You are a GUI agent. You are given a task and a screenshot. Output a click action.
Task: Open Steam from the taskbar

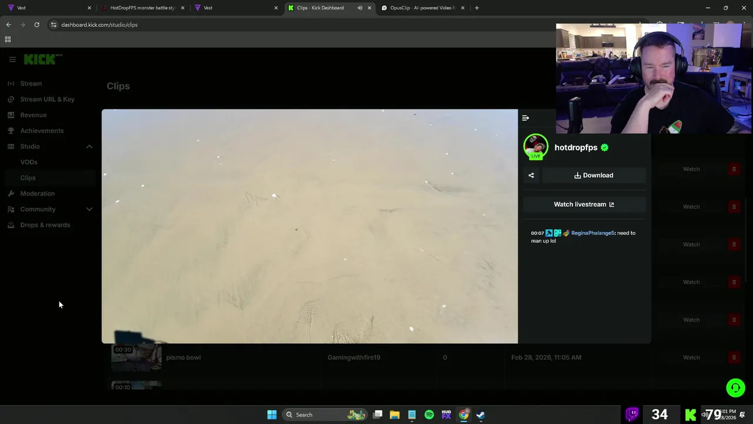[x=481, y=415]
